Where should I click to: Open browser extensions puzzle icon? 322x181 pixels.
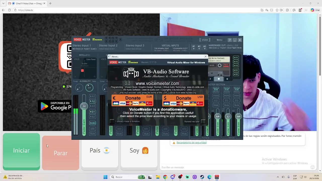[x=287, y=10]
